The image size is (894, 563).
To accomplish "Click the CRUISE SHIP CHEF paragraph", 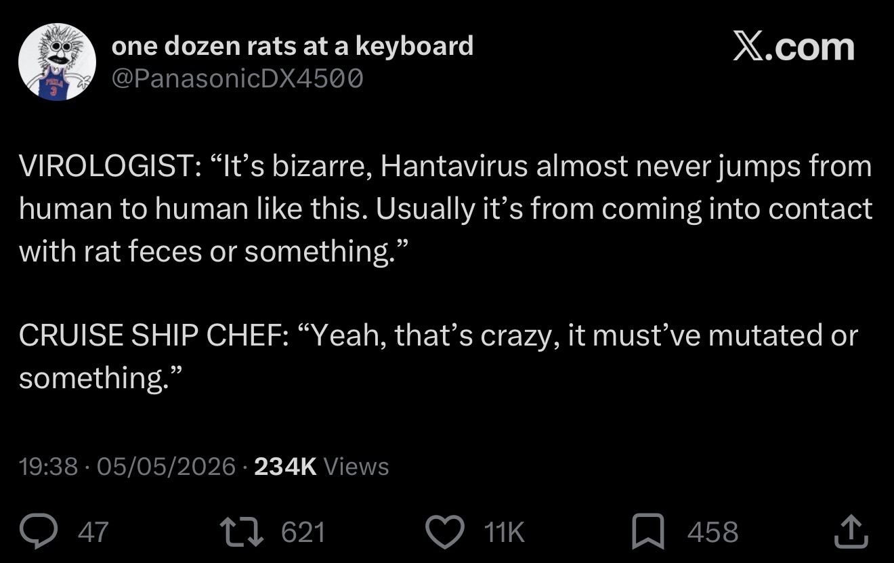I will tap(439, 356).
